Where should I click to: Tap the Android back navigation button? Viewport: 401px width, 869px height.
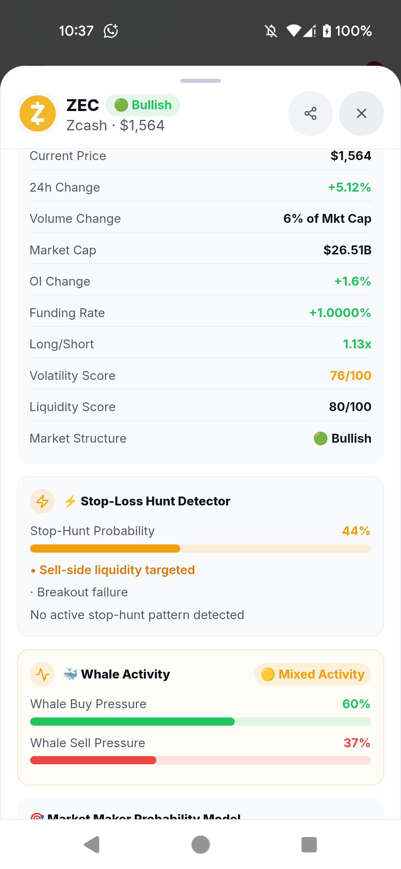[x=92, y=845]
